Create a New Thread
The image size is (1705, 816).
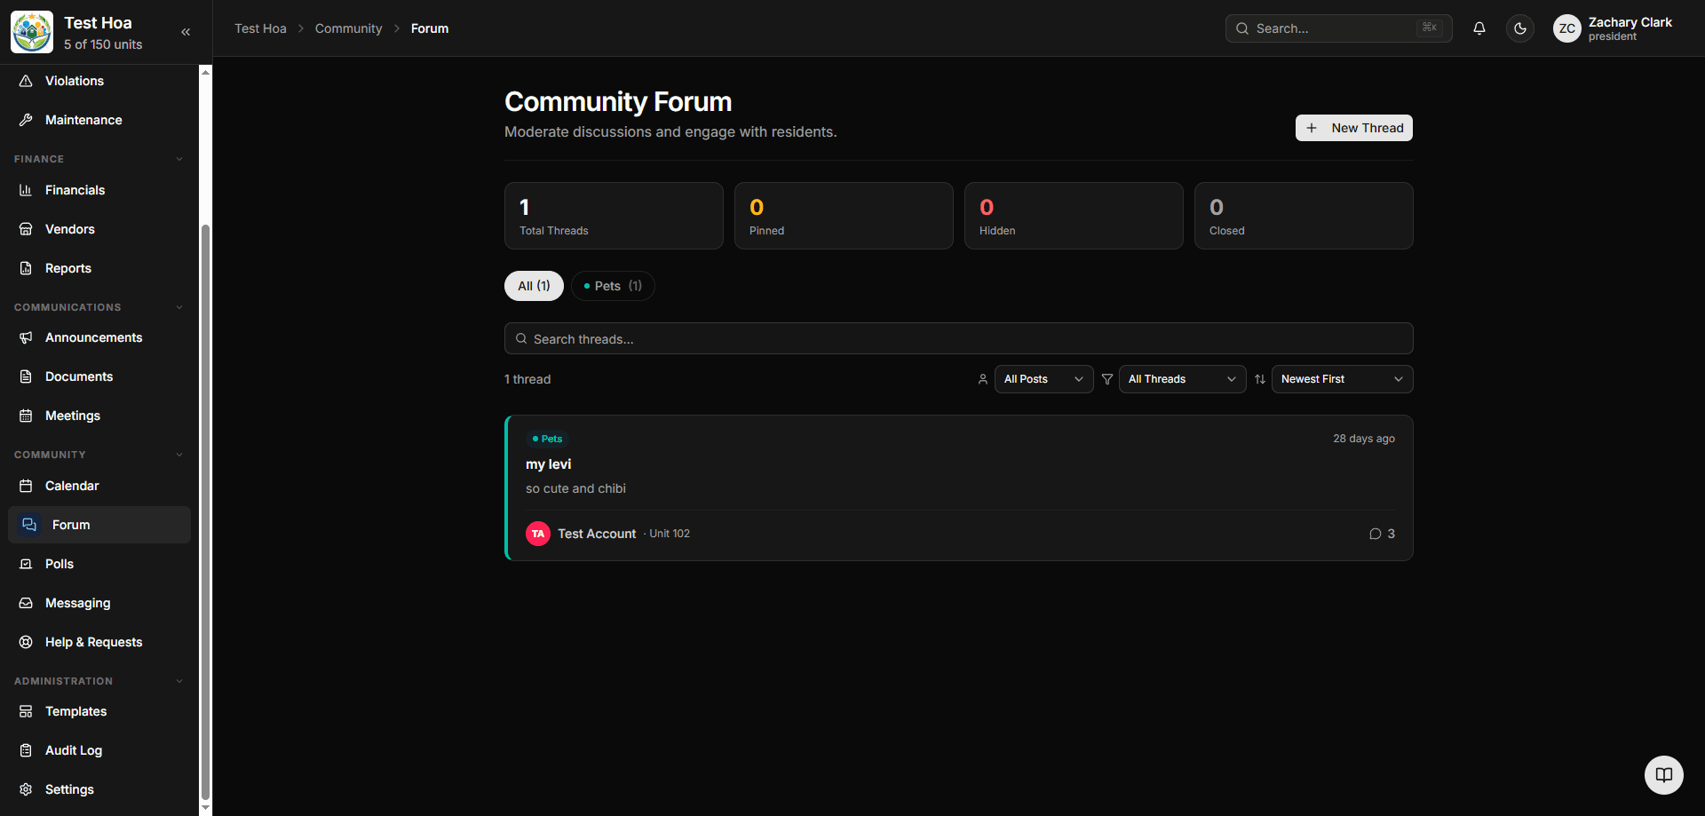point(1354,128)
